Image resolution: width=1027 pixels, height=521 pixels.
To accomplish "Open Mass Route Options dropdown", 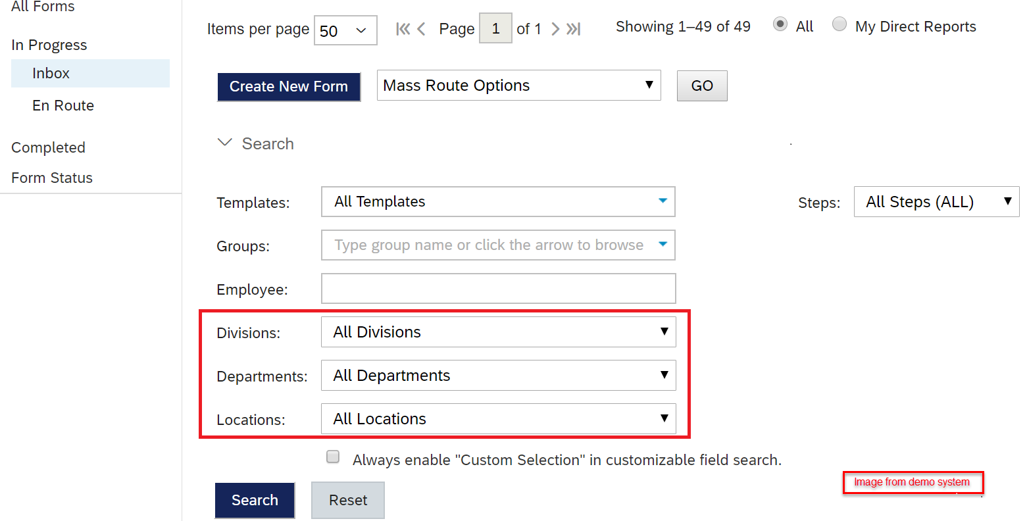I will pos(519,86).
